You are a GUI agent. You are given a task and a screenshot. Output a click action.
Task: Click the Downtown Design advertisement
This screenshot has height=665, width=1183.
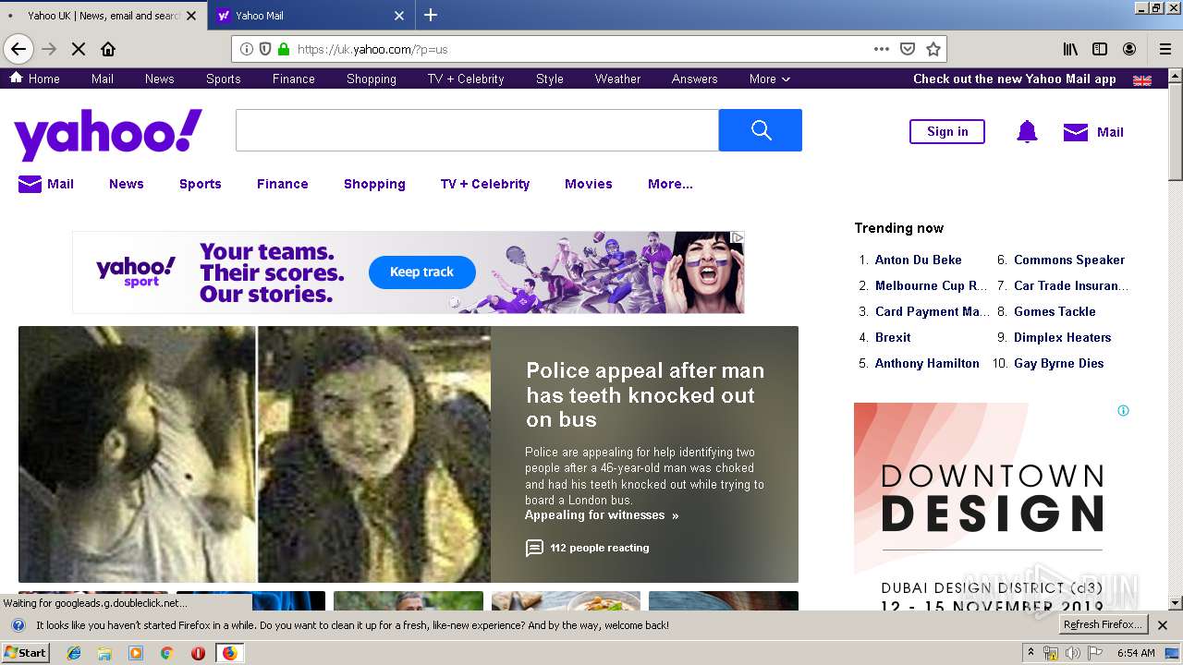(x=993, y=505)
